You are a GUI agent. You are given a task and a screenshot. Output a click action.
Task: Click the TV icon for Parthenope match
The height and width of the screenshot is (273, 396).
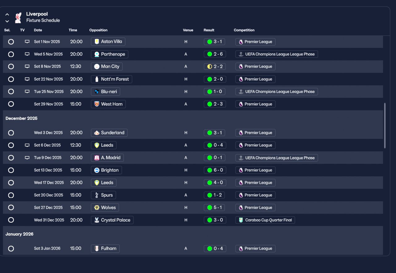27,54
